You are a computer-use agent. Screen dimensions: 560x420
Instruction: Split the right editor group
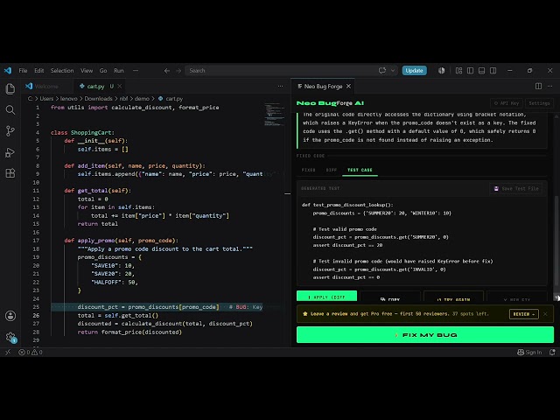(x=538, y=86)
